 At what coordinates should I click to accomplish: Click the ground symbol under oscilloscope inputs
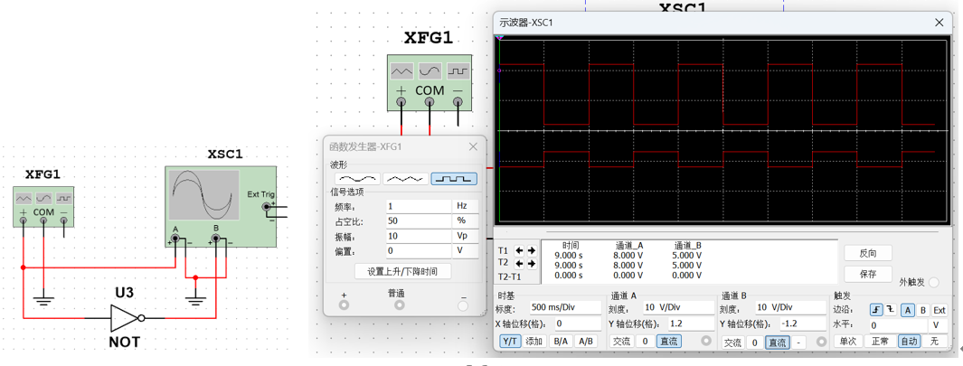coord(195,301)
